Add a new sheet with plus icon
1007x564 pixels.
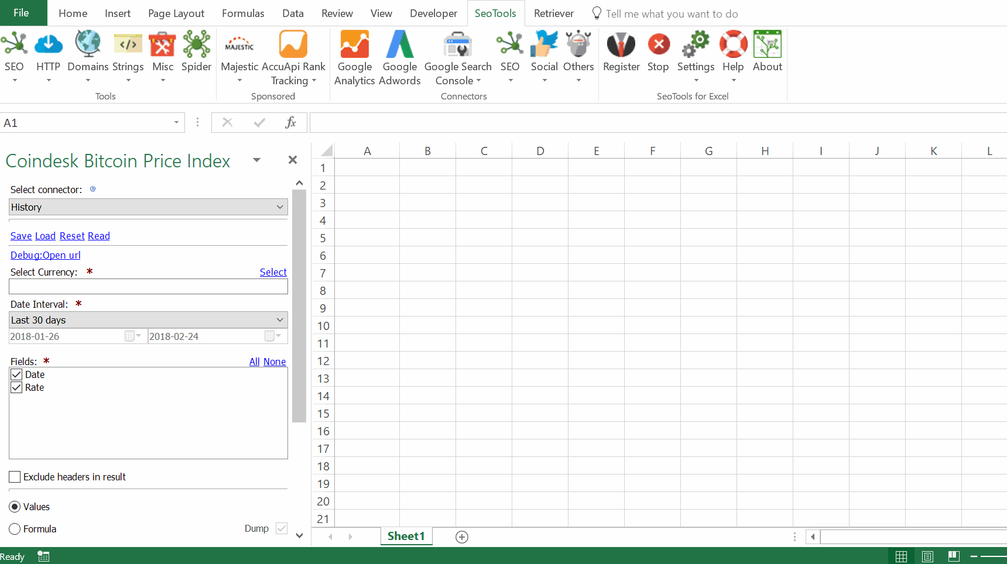point(462,537)
